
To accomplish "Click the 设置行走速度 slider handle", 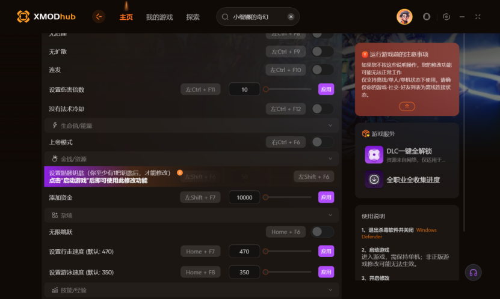I will coord(265,252).
